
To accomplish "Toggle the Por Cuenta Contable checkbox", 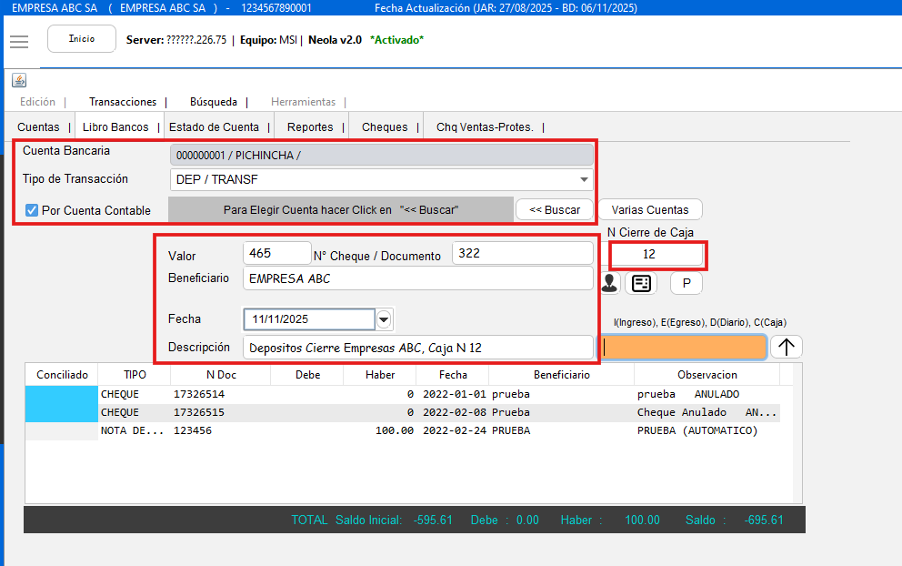I will pyautogui.click(x=32, y=210).
